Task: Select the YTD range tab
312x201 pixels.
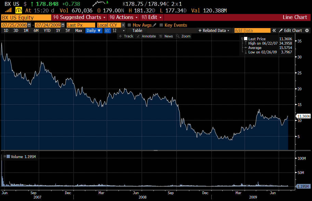Action: (x=47, y=31)
